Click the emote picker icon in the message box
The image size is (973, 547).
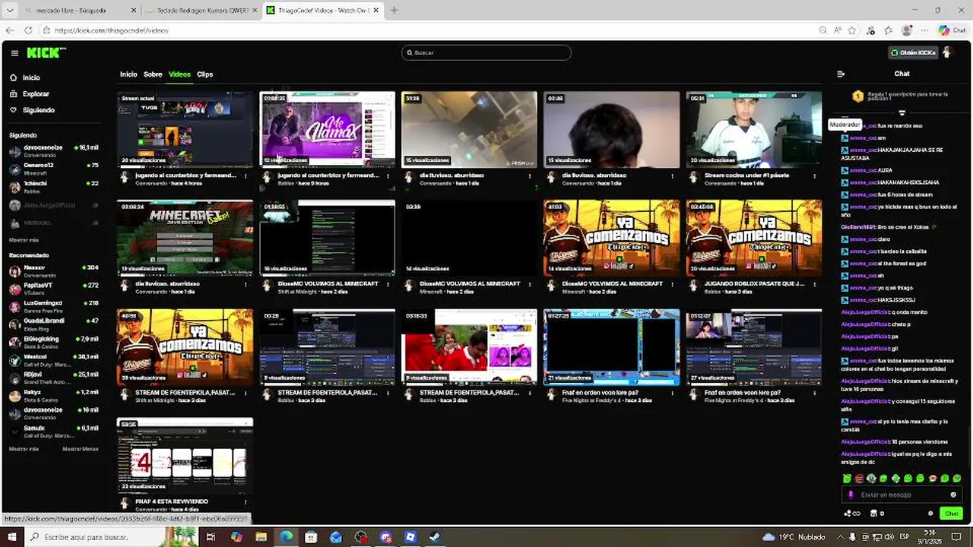[x=953, y=495]
